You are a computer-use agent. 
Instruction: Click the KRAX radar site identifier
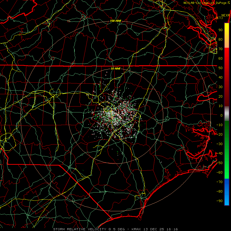tap(136, 229)
